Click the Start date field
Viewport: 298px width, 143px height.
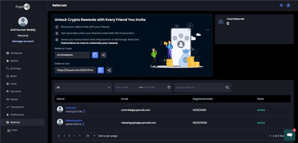point(126,88)
